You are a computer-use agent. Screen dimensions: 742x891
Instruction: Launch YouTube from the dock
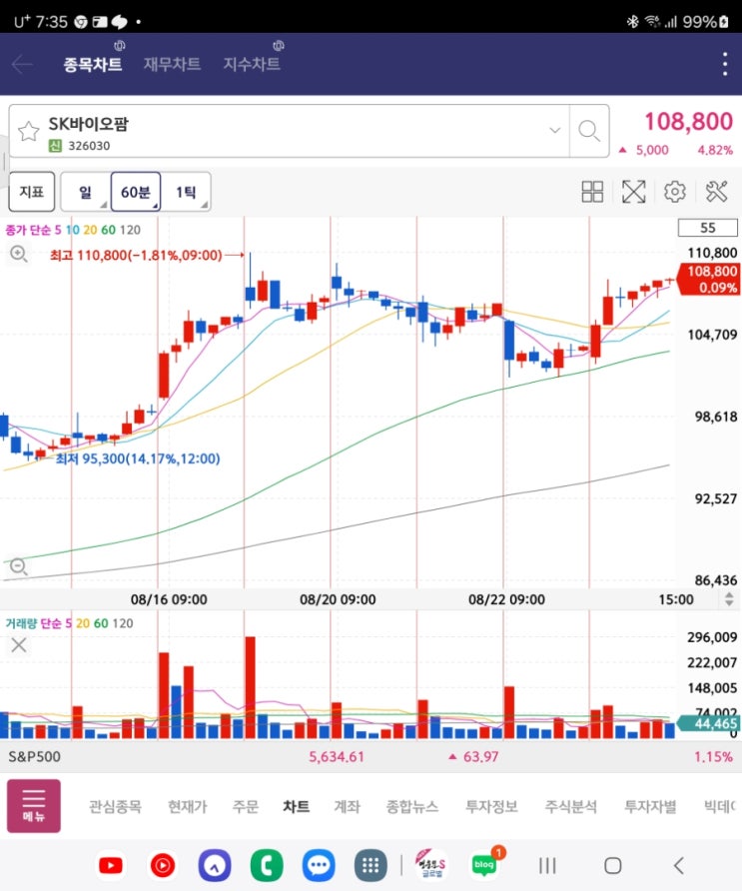point(111,865)
